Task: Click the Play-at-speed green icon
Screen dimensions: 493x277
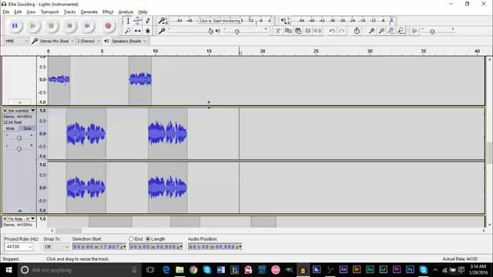Action: pos(414,31)
